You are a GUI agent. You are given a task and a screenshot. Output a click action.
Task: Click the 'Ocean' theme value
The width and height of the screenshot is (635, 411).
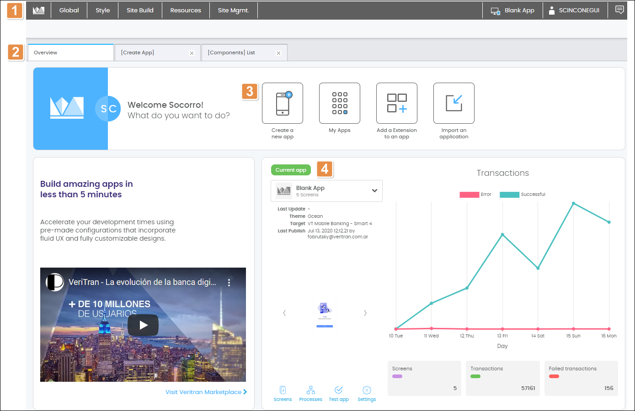point(315,216)
